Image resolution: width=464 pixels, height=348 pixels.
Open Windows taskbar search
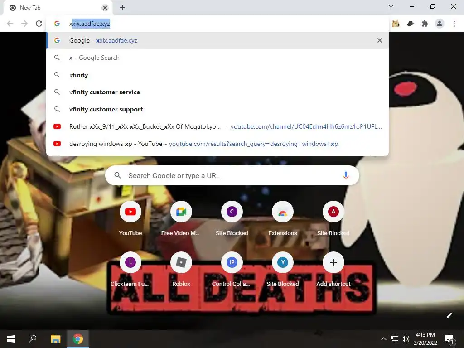coord(33,339)
